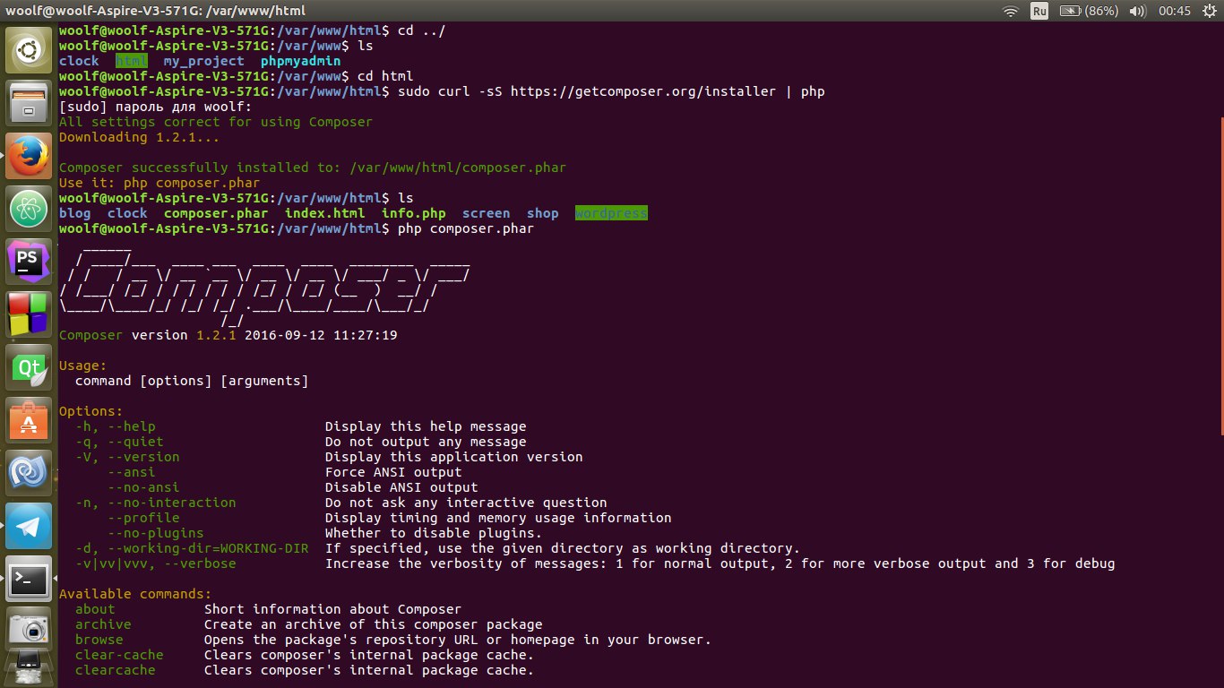Click the "-q, --quiet" option
Image resolution: width=1224 pixels, height=688 pixels.
click(119, 442)
